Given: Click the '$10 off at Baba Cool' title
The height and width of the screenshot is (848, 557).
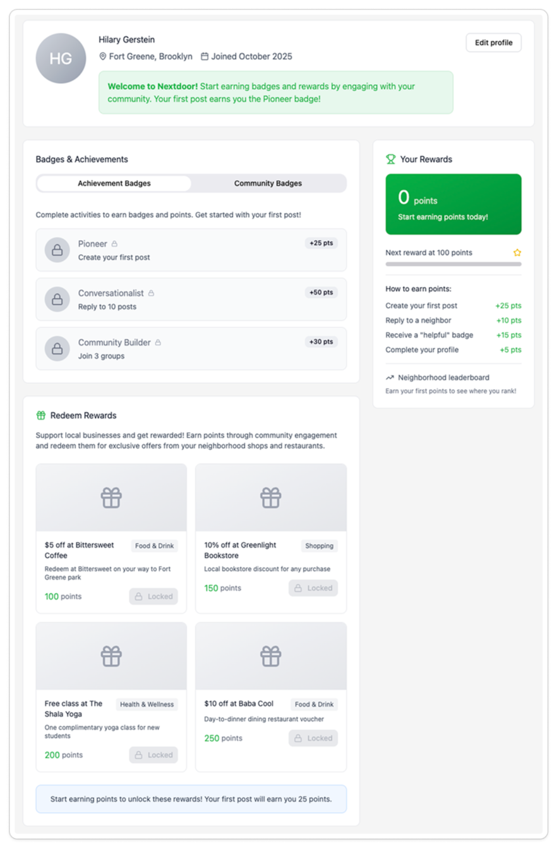Looking at the screenshot, I should click(x=239, y=704).
